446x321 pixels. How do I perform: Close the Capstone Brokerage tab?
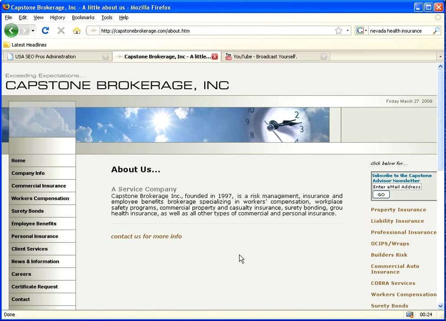pyautogui.click(x=215, y=57)
